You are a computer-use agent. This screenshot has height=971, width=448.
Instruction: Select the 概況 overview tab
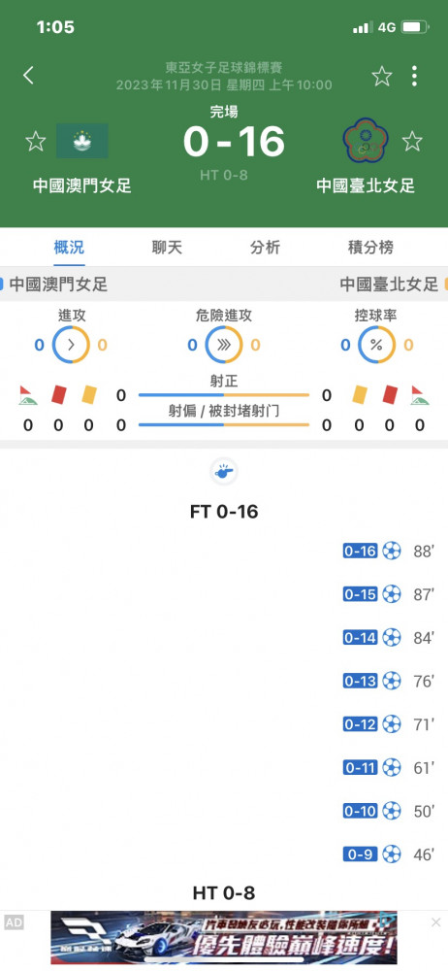pos(69,248)
